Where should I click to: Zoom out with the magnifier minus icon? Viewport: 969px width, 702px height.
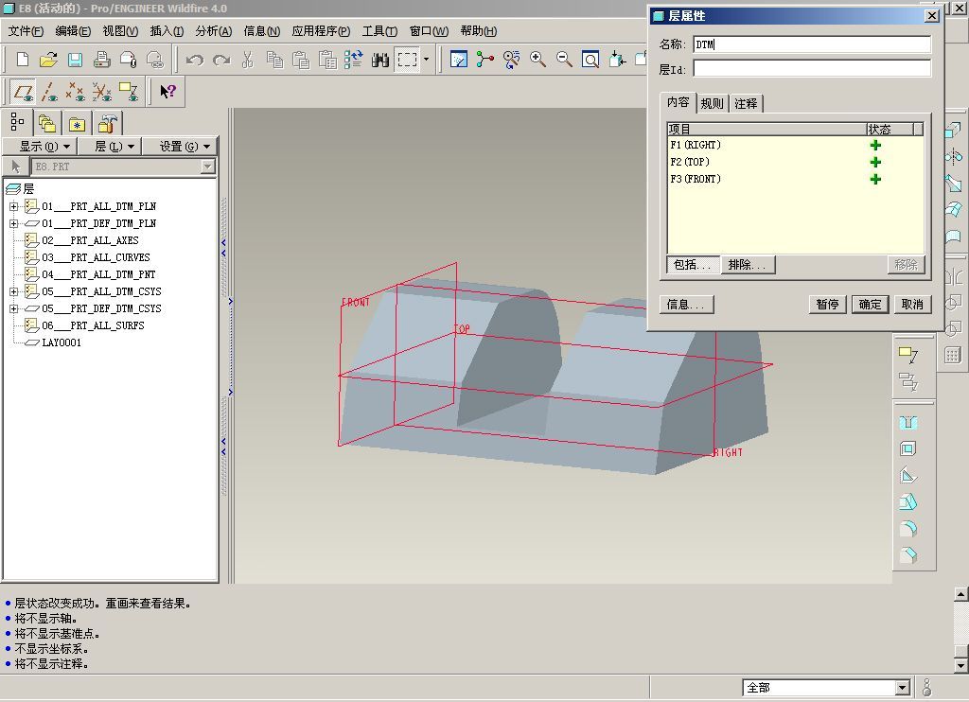click(x=564, y=60)
